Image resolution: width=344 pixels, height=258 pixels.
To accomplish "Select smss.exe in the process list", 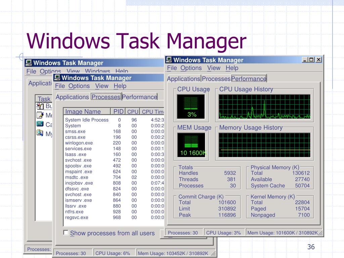I will tap(114, 131).
